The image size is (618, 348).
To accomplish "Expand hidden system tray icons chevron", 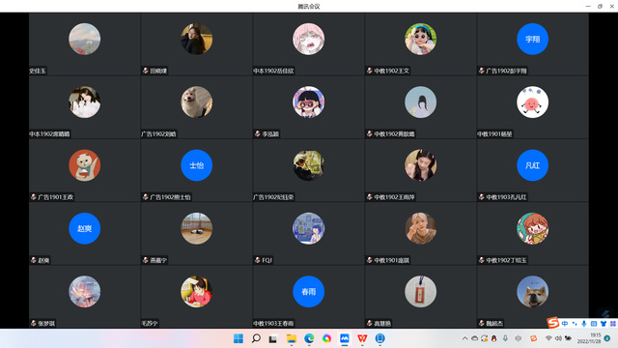I will click(x=464, y=338).
